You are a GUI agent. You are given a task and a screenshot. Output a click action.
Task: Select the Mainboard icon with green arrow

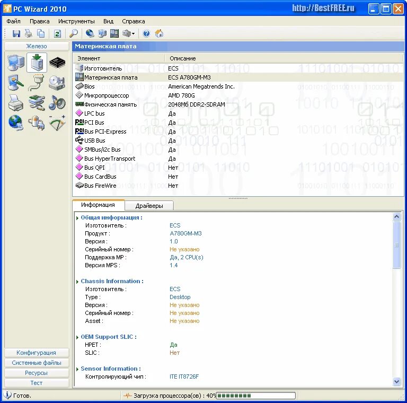pyautogui.click(x=37, y=63)
